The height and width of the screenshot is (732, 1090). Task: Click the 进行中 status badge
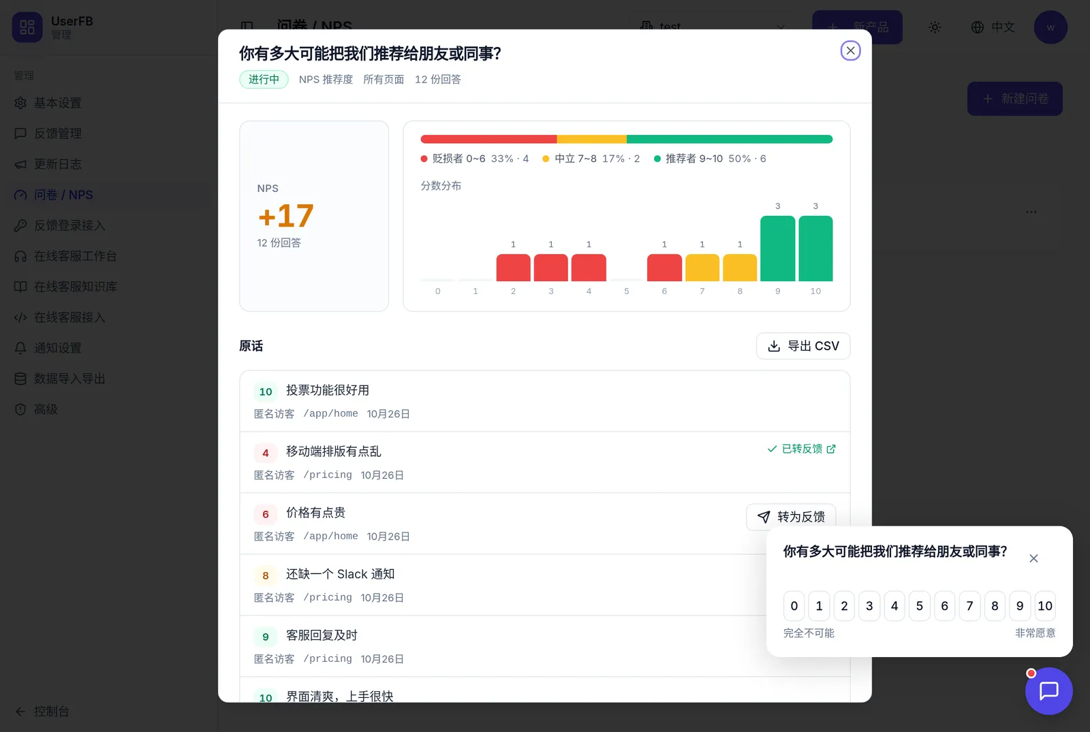264,80
